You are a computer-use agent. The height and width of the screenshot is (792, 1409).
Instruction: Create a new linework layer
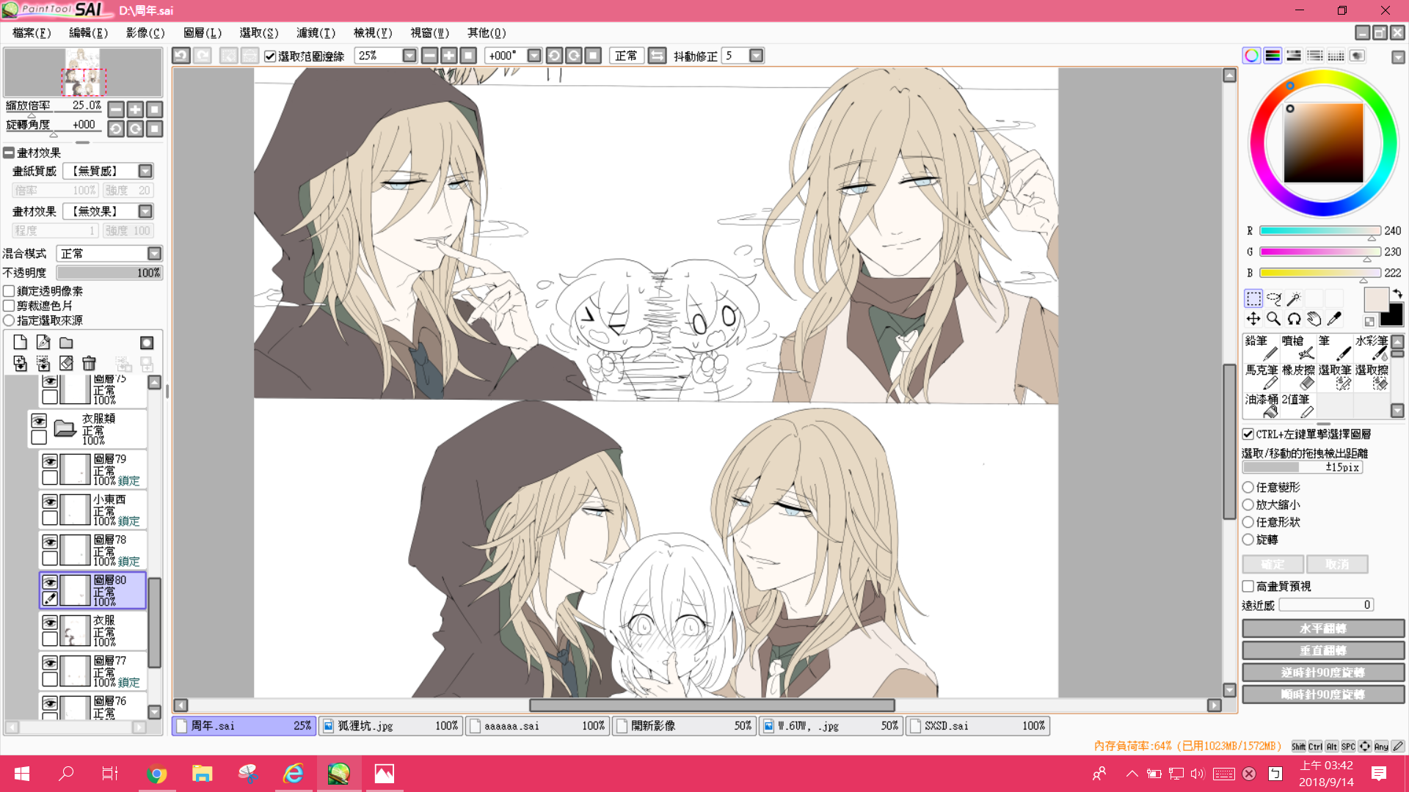point(43,342)
